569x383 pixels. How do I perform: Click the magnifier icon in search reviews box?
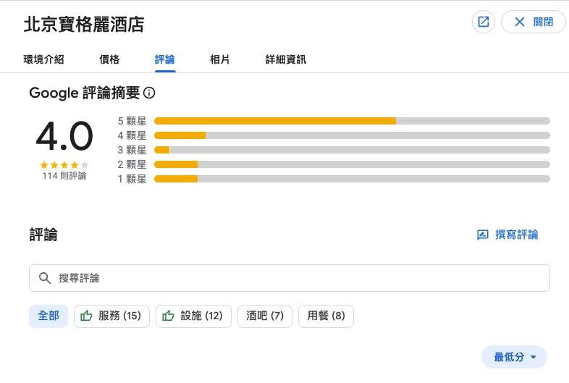point(45,278)
